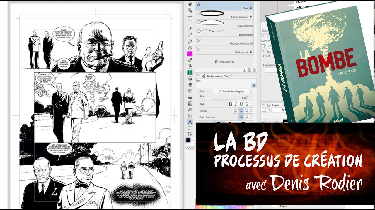Image resolution: width=375 pixels, height=210 pixels.
Task: Select the Auto select magic wand tool
Action: 190,29
